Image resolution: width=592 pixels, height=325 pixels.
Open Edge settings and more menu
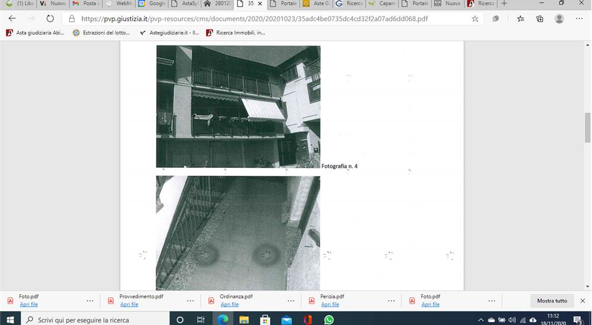click(579, 18)
